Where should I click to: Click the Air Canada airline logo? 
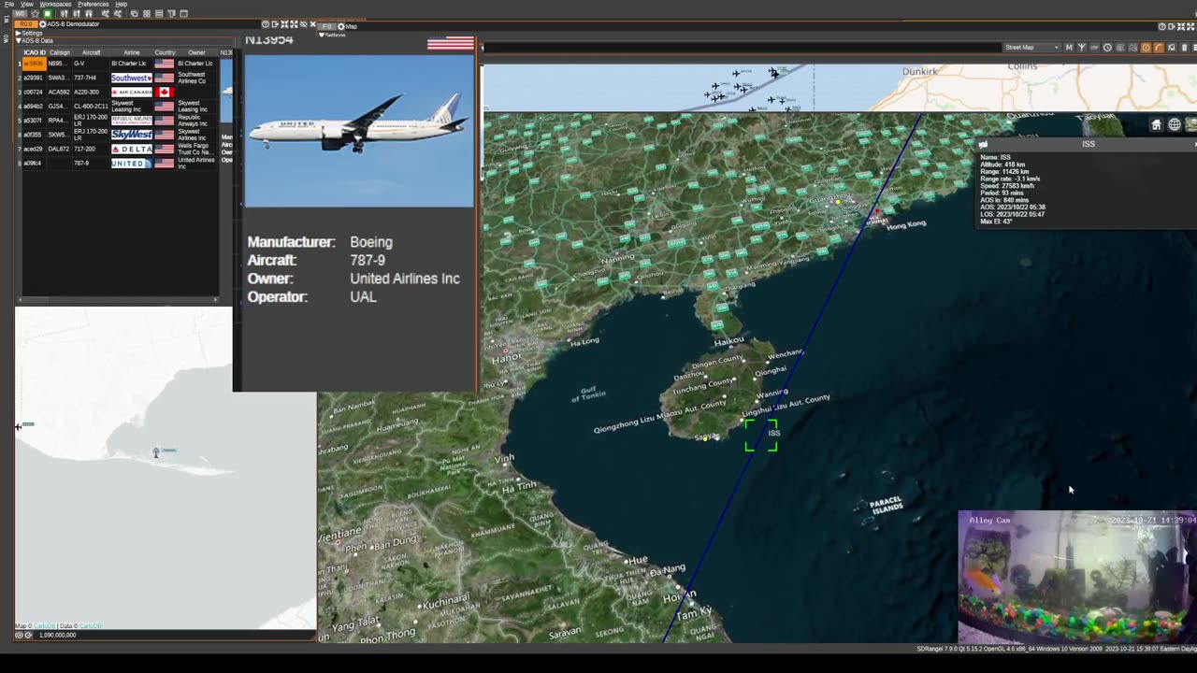click(x=132, y=92)
